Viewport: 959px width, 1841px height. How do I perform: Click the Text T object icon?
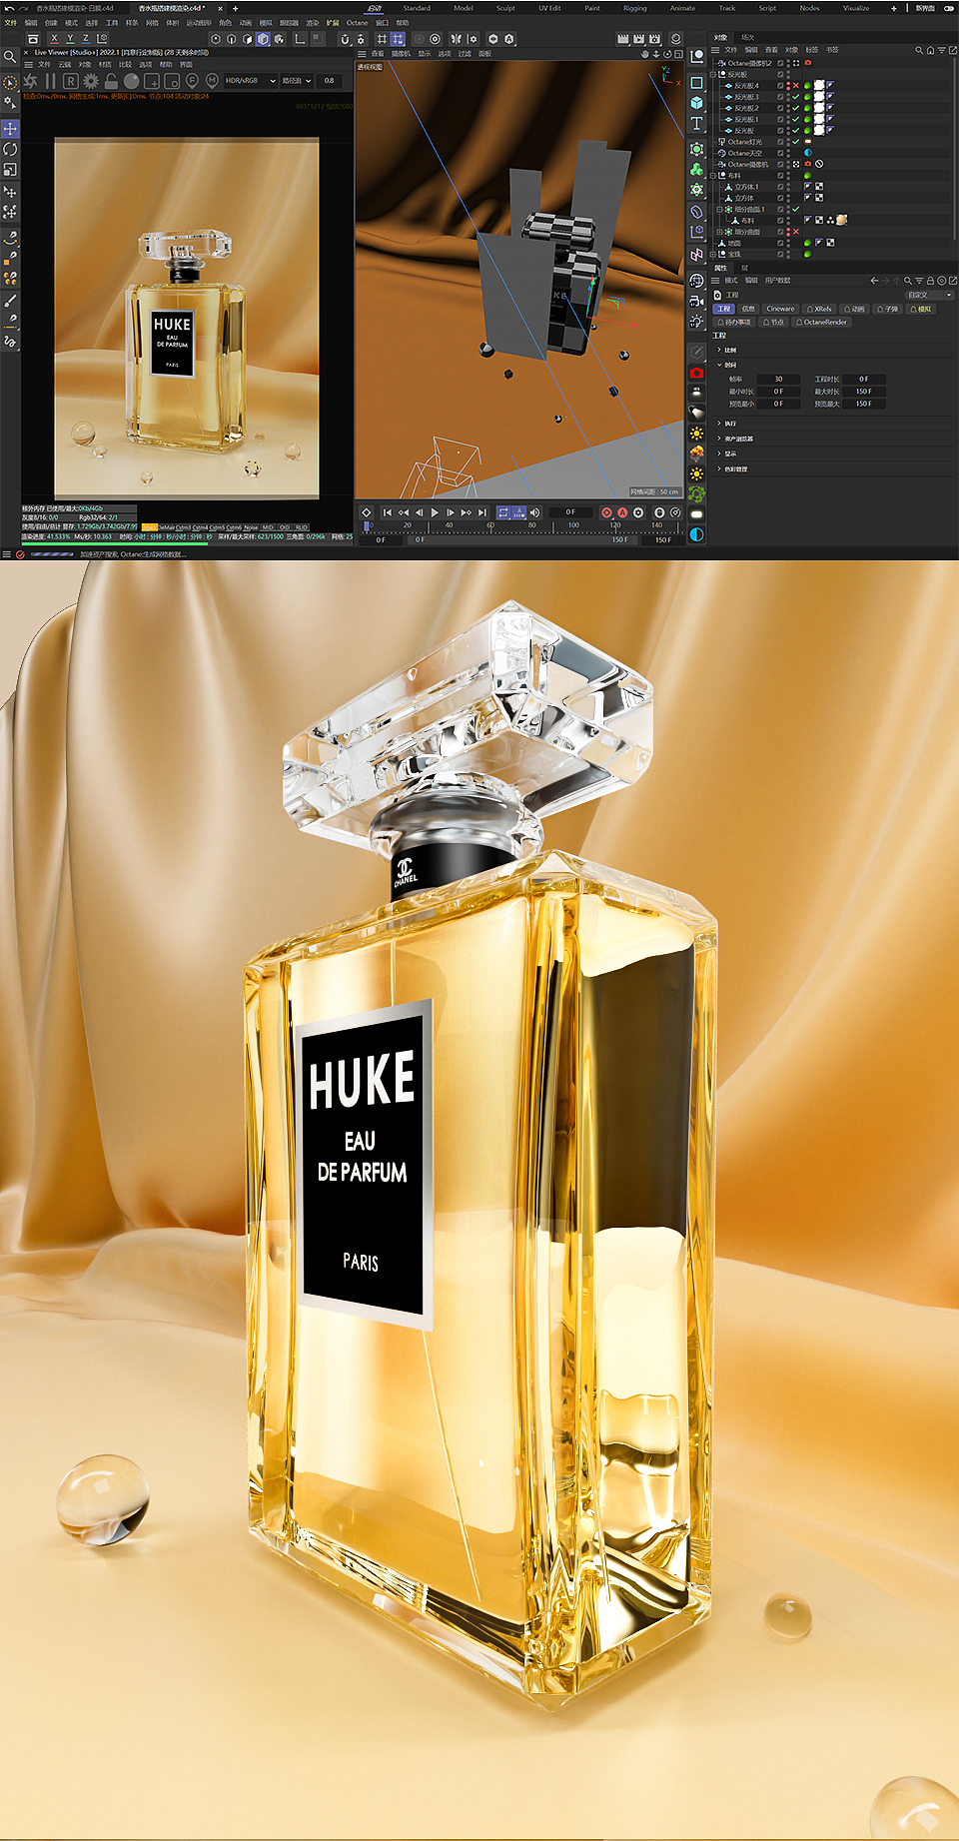(696, 124)
